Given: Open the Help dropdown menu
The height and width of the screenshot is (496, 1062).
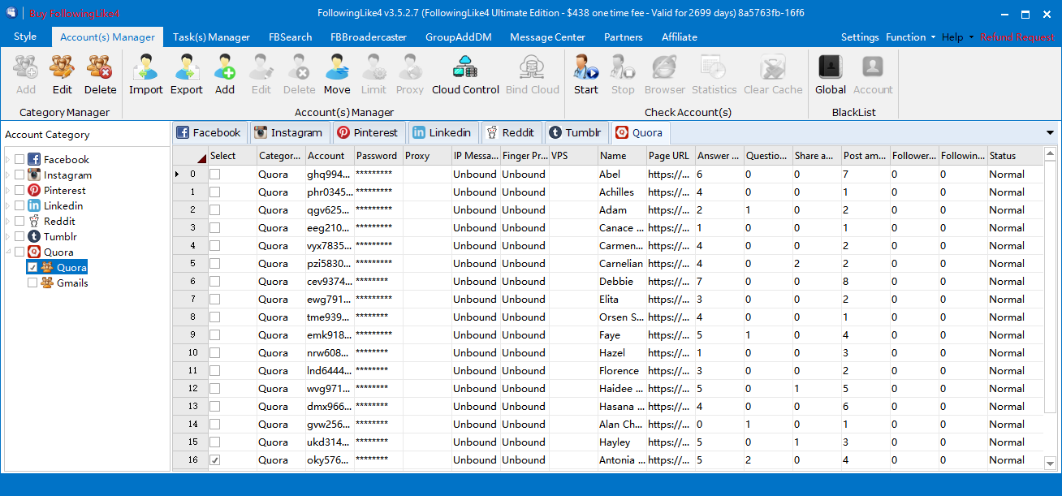Looking at the screenshot, I should [957, 37].
